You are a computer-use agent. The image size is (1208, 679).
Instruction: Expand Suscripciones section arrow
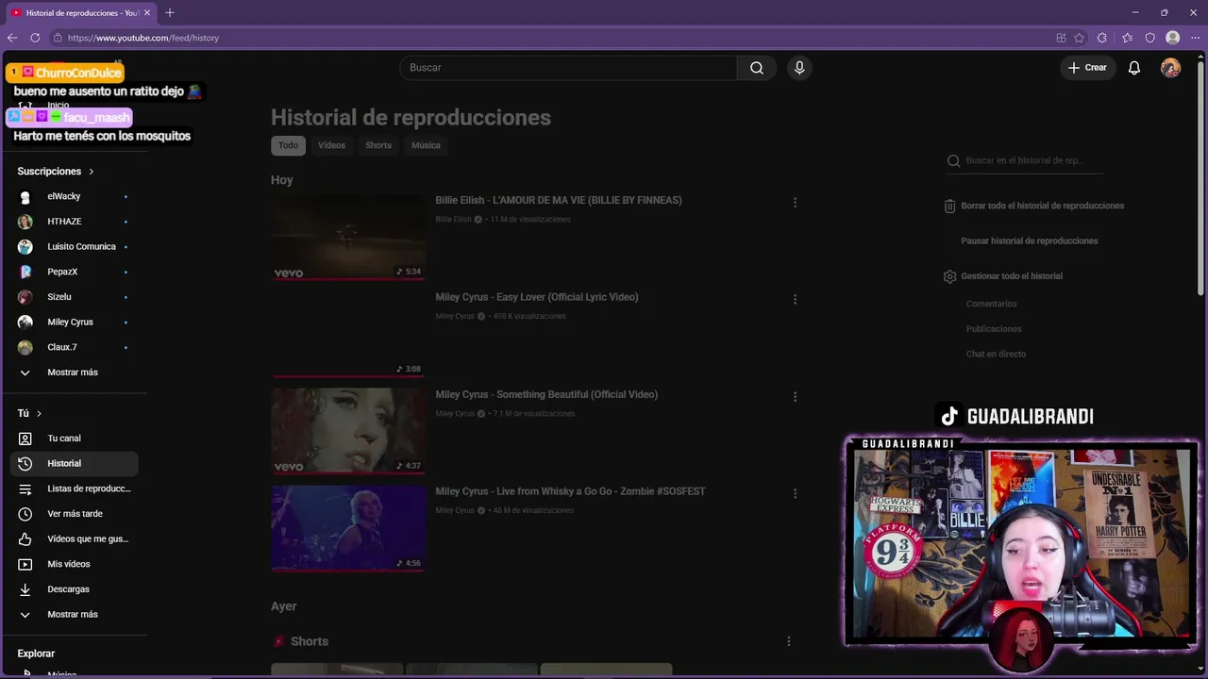coord(92,172)
